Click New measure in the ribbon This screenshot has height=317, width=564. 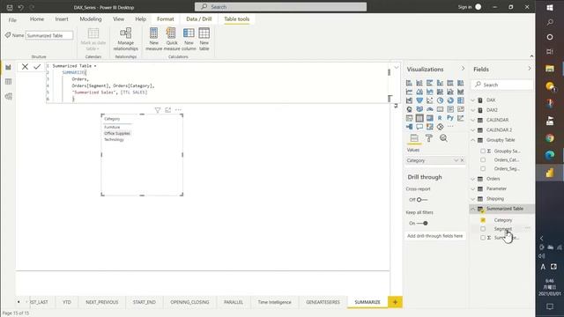tap(154, 39)
